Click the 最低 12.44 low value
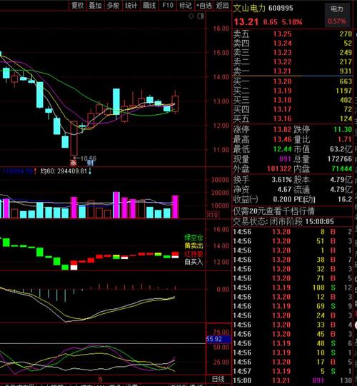The width and height of the screenshot is (357, 386). pyautogui.click(x=282, y=149)
